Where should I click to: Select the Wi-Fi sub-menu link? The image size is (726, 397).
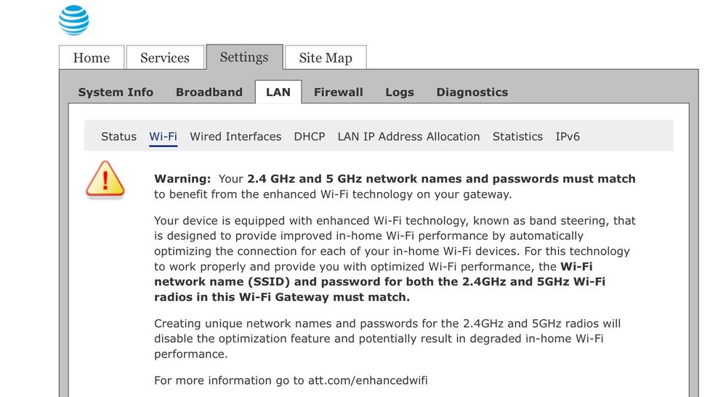[164, 137]
